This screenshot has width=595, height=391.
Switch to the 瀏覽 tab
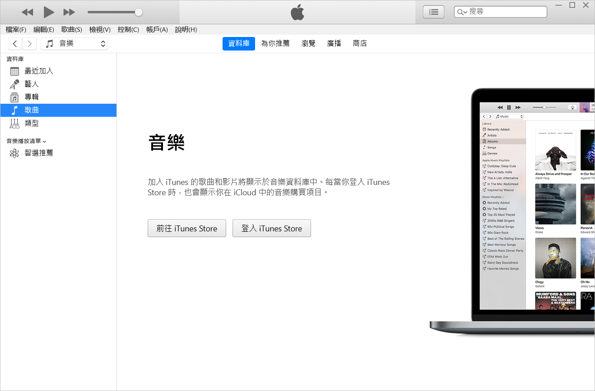(308, 44)
